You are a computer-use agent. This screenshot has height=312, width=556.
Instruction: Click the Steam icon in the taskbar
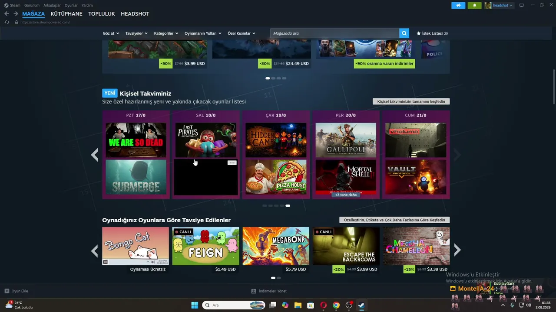361,305
